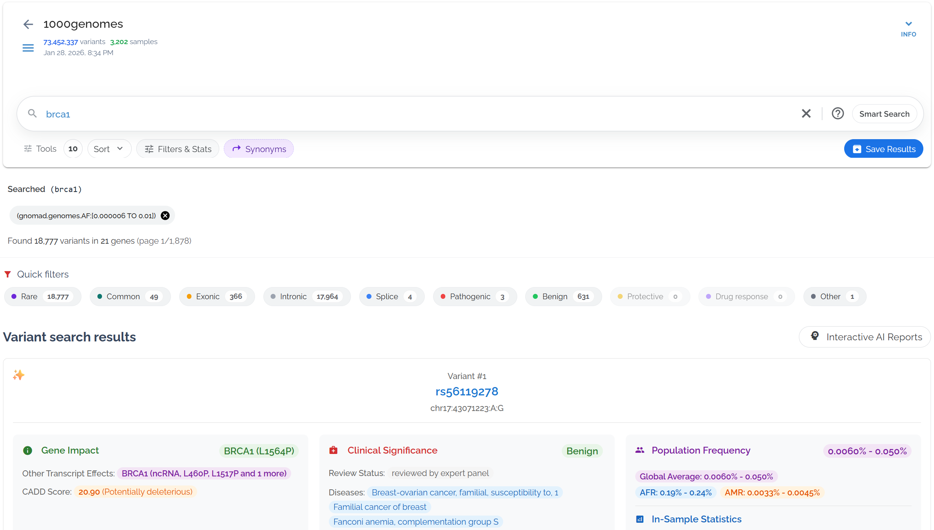Open Filters & Stats panel
934x530 pixels.
(178, 149)
